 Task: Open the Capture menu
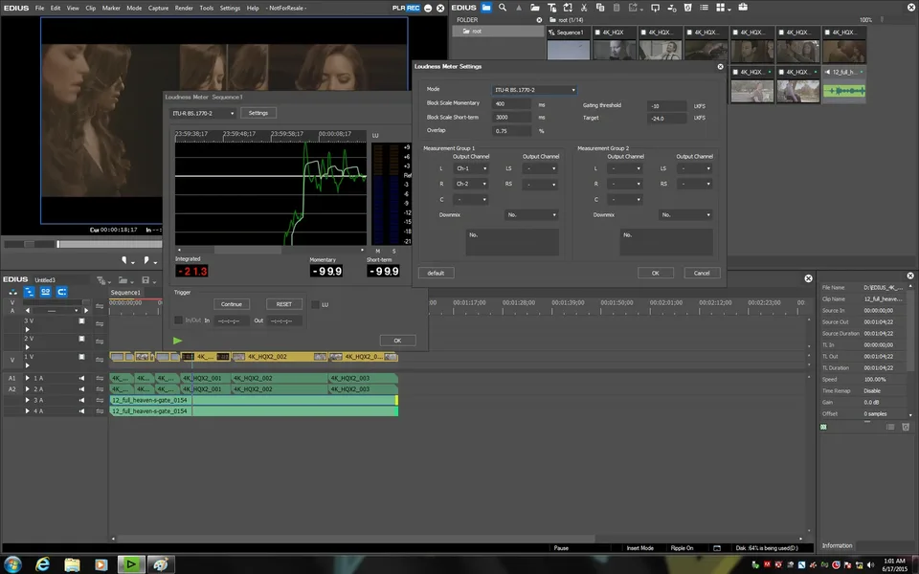(158, 9)
